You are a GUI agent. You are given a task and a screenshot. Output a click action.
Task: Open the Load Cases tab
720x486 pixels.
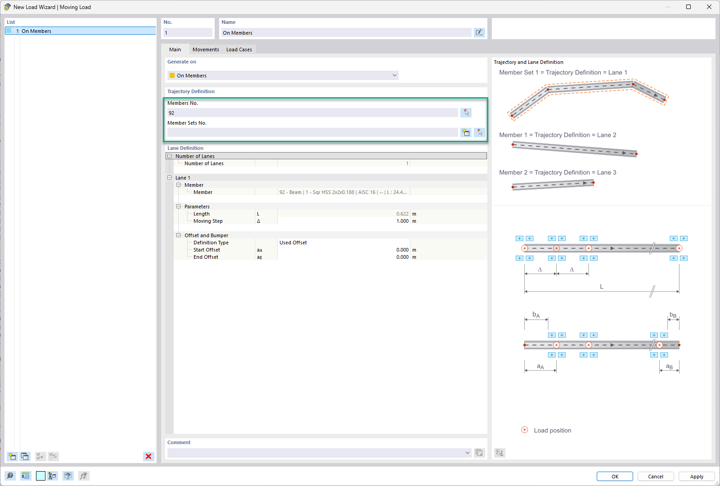pos(239,49)
